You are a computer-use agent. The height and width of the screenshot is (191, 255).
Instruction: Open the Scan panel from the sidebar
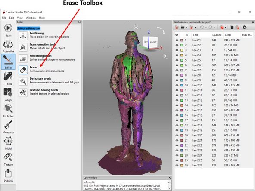point(8,30)
